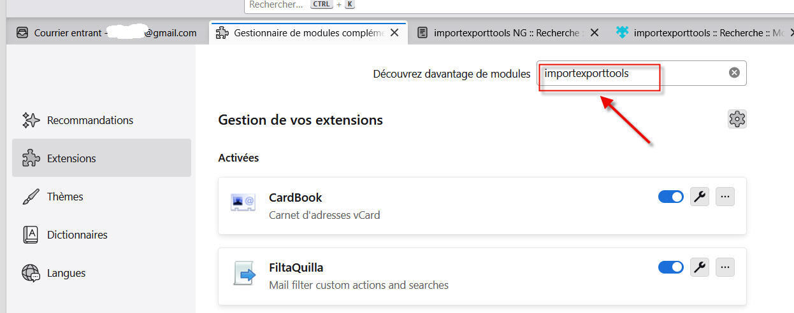Screen dimensions: 794x313
Task: Open extensions tools gear menu
Action: pyautogui.click(x=737, y=119)
